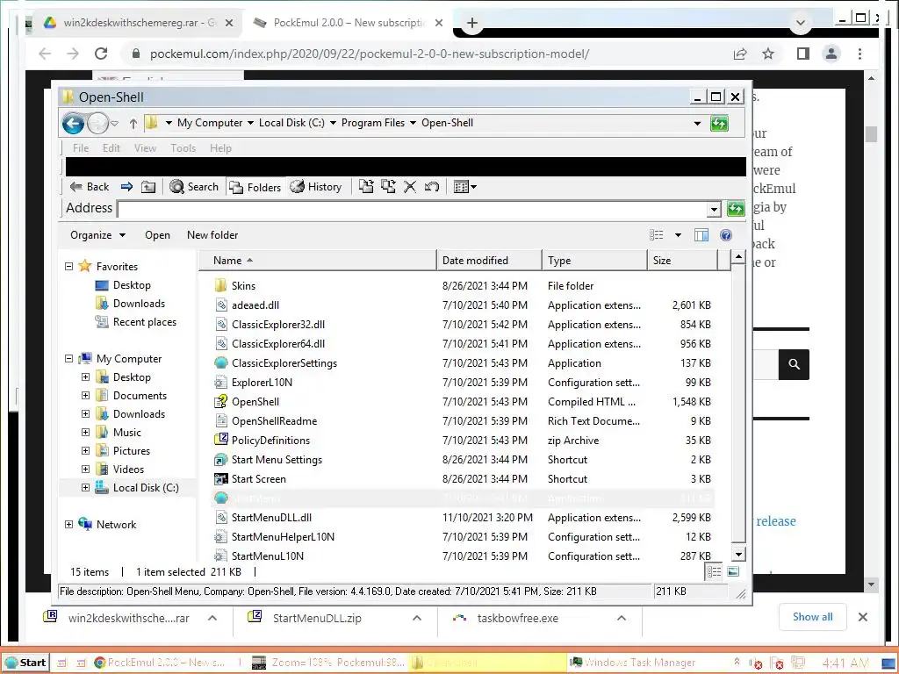Expand the Network tree node
The height and width of the screenshot is (674, 899).
click(69, 525)
